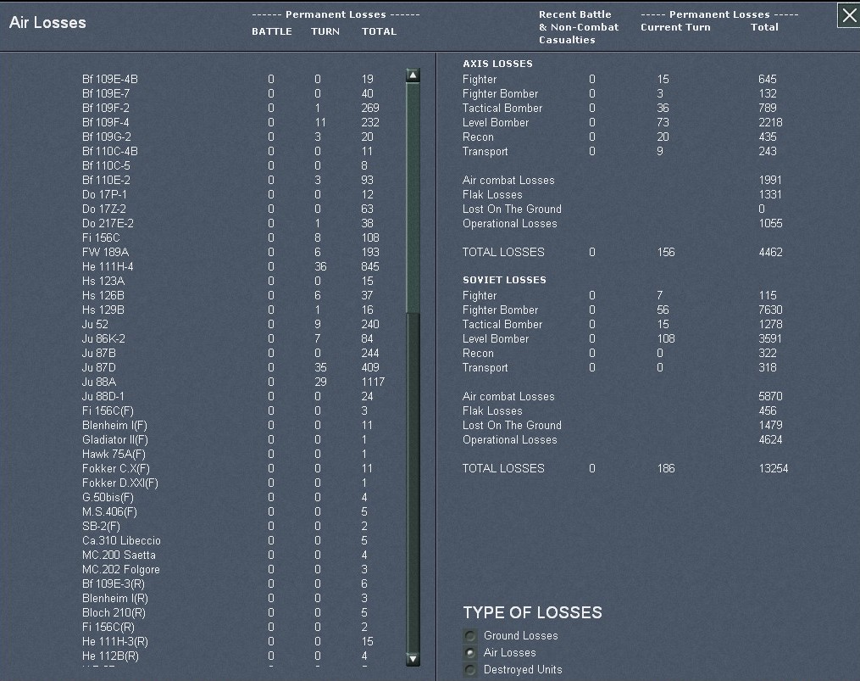The height and width of the screenshot is (681, 860).
Task: Click the AXIS LOSSES section heading
Action: coord(497,64)
